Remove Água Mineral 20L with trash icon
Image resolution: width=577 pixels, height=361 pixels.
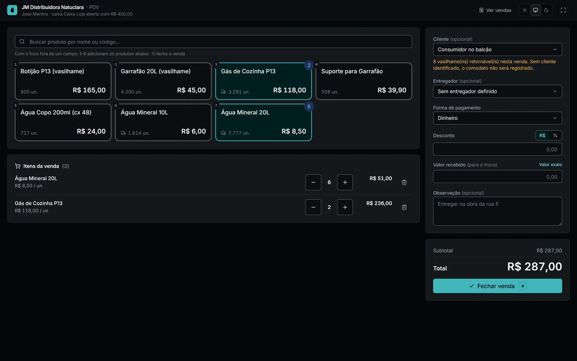pyautogui.click(x=404, y=182)
